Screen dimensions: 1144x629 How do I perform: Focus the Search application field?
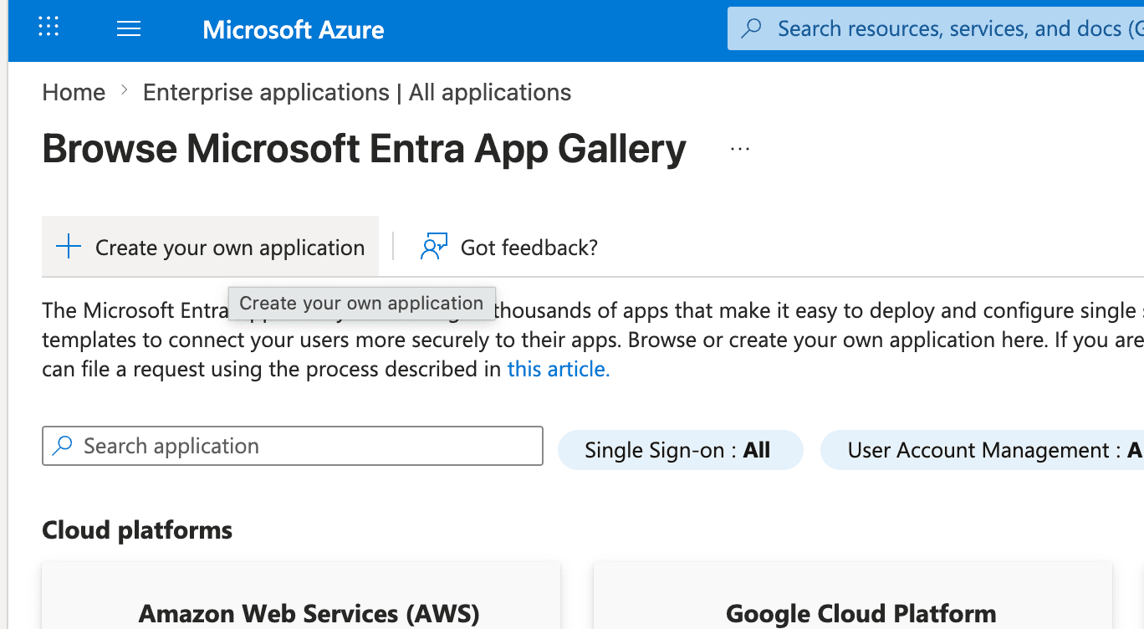(293, 446)
